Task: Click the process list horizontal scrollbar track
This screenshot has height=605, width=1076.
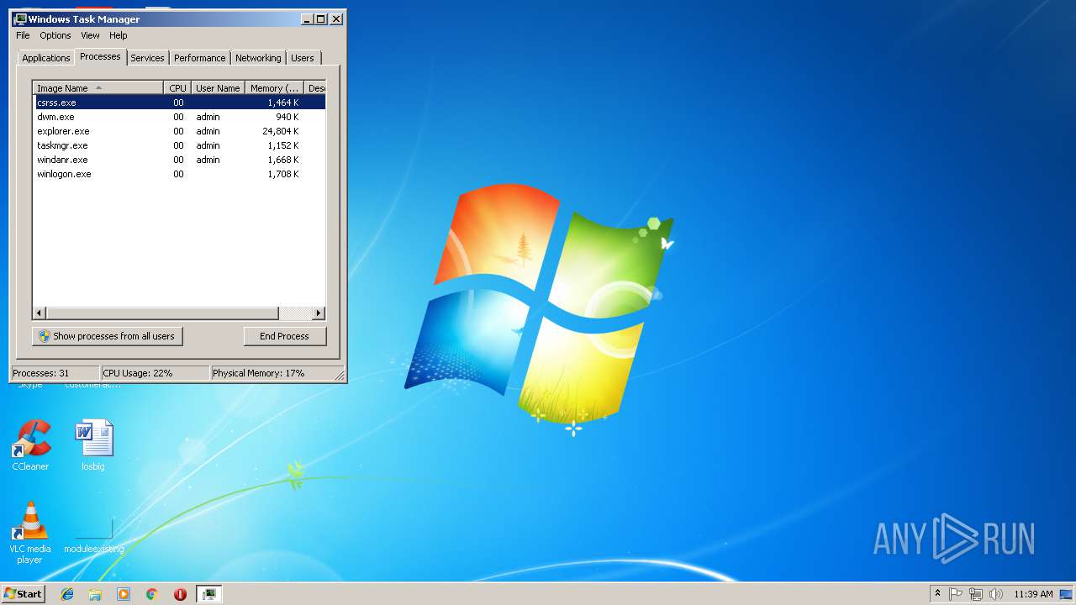Action: [x=295, y=313]
